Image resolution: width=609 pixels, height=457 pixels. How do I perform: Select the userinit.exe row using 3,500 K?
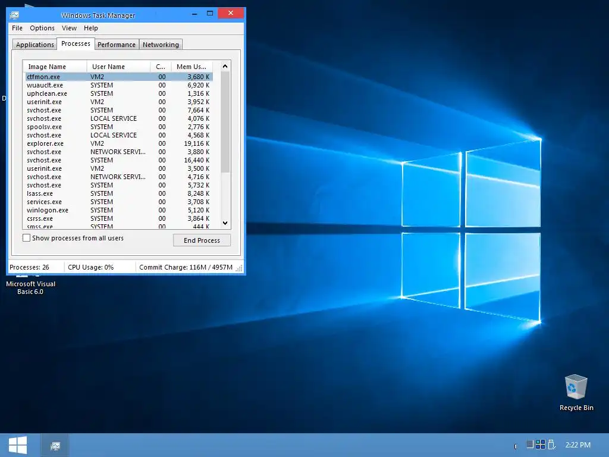pyautogui.click(x=119, y=168)
